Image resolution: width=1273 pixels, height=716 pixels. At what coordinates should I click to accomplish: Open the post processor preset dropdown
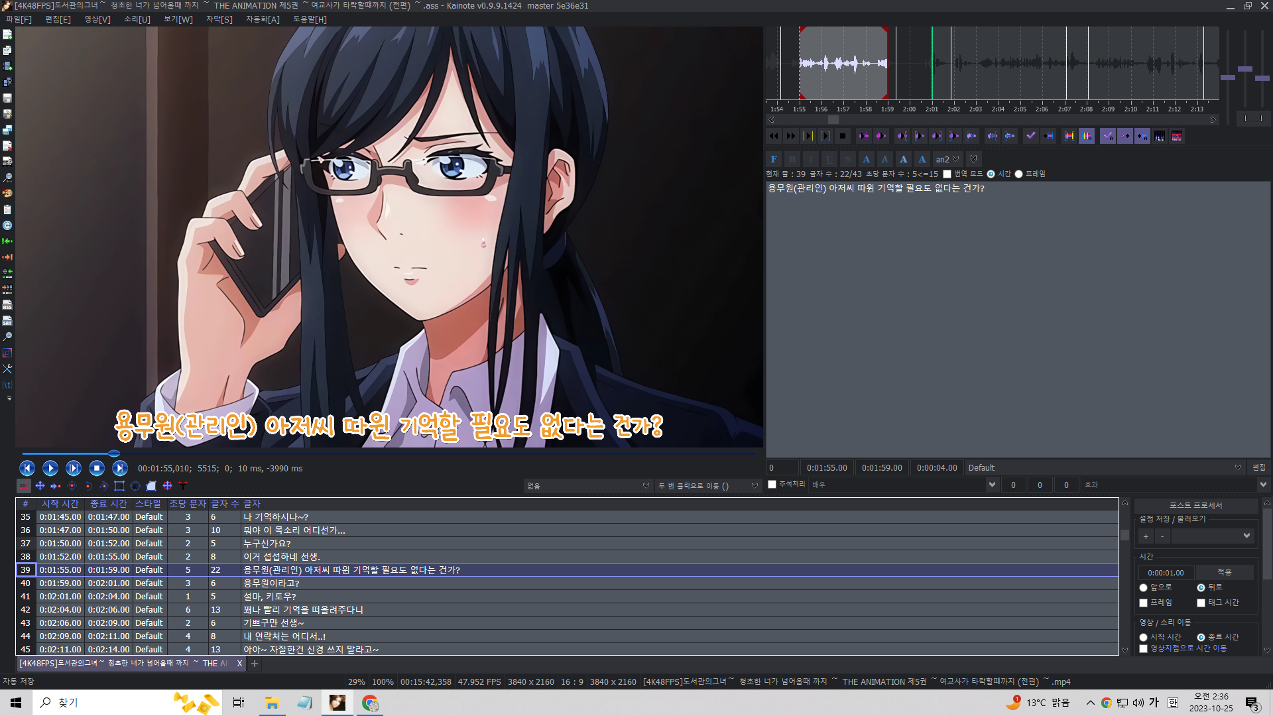1213,536
